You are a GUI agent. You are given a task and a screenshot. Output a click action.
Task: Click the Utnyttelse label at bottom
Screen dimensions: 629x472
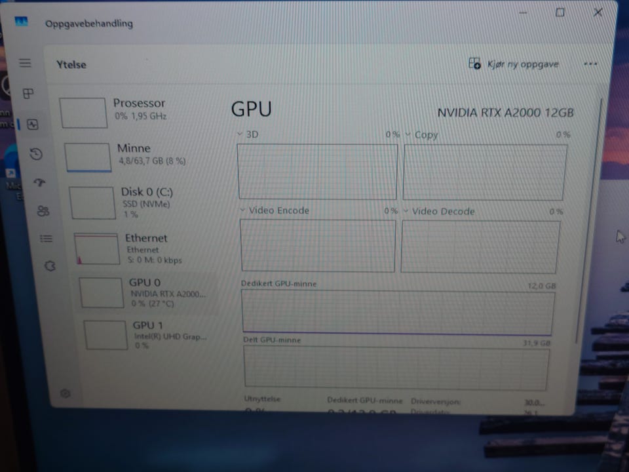(x=262, y=399)
